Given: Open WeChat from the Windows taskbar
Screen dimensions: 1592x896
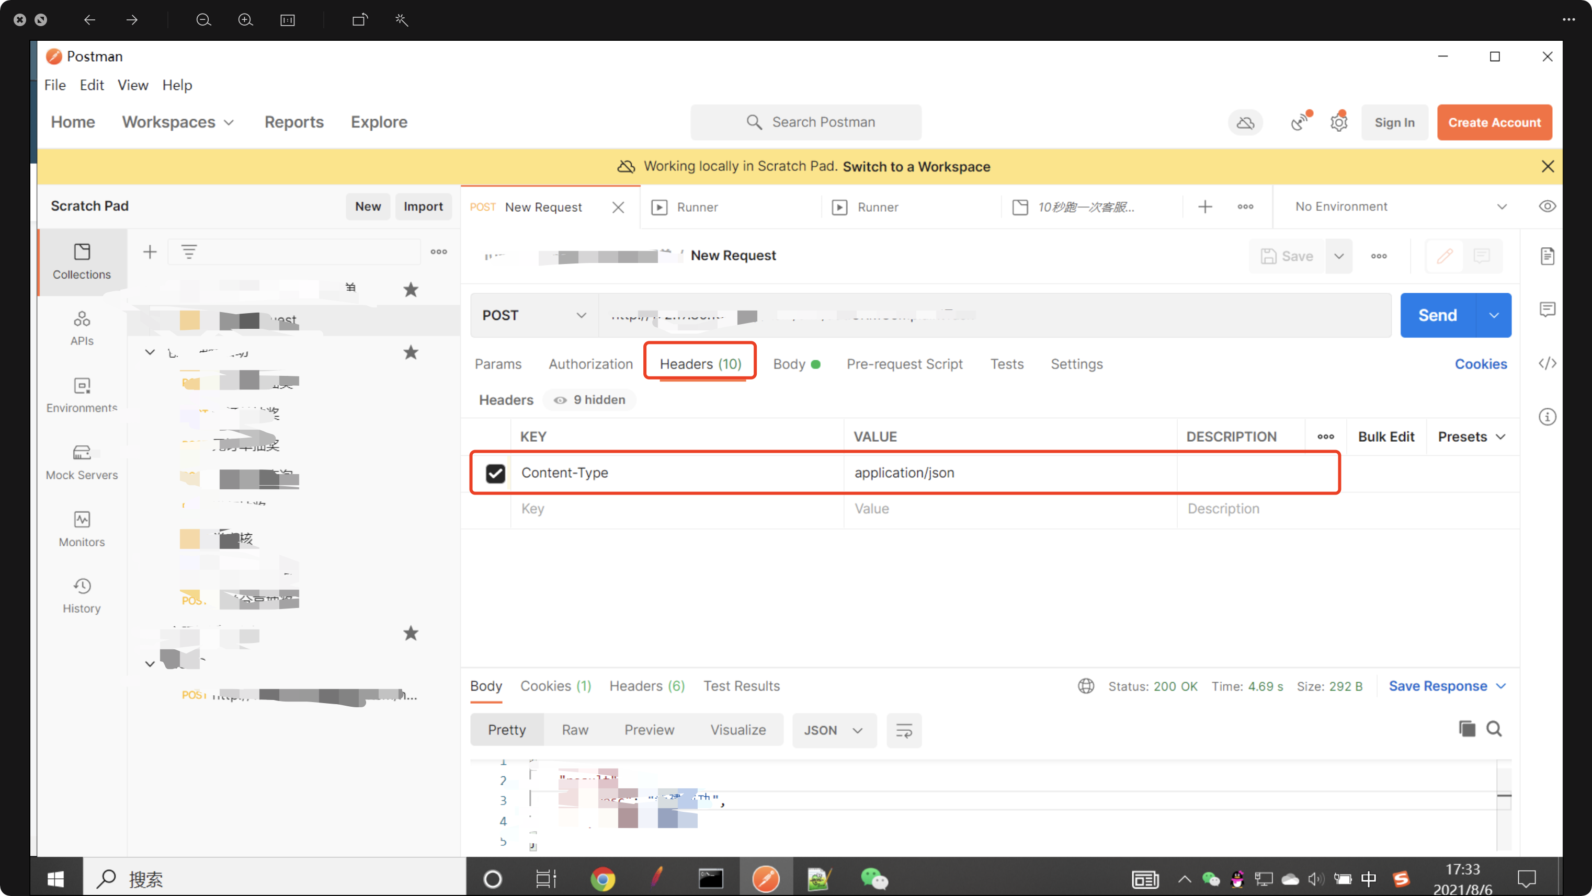Looking at the screenshot, I should pos(874,879).
